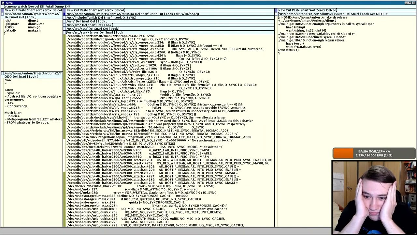
Task: Click the purple layout box of the left column
Action: click(x=3, y=10)
